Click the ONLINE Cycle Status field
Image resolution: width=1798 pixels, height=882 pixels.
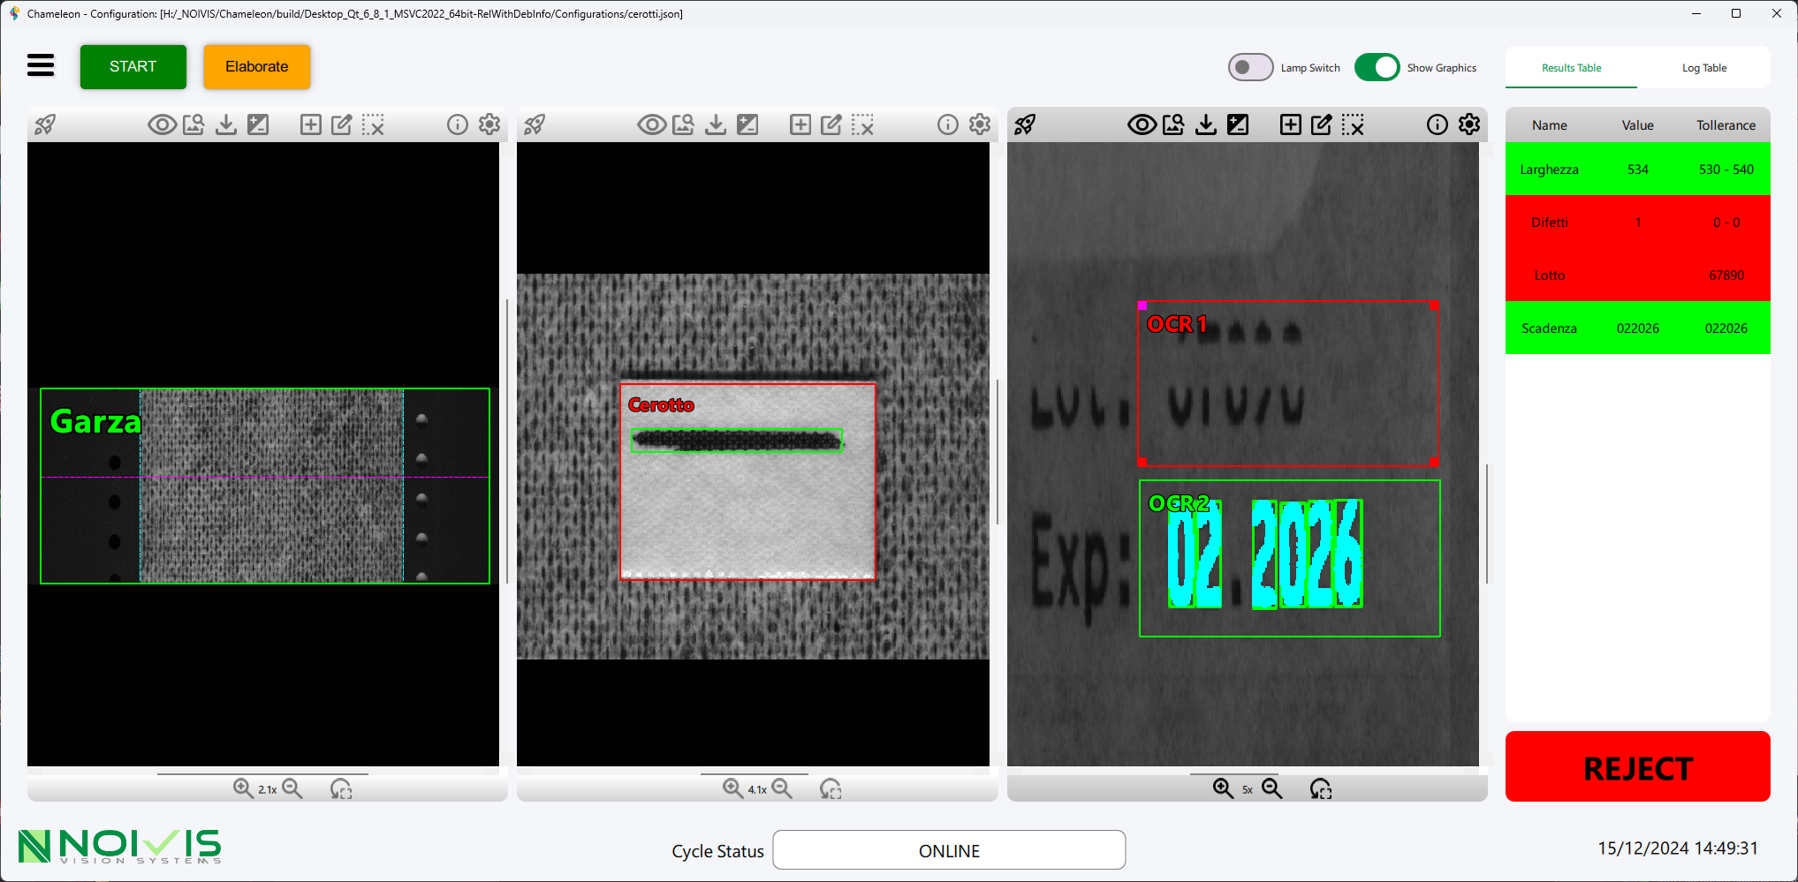tap(950, 850)
